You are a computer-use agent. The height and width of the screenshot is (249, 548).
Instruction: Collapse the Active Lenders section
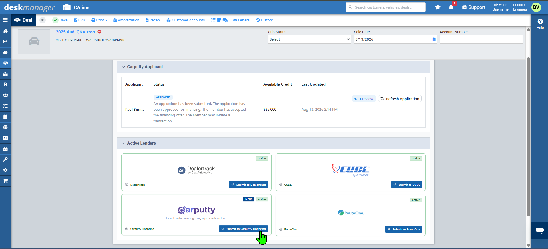click(x=123, y=143)
